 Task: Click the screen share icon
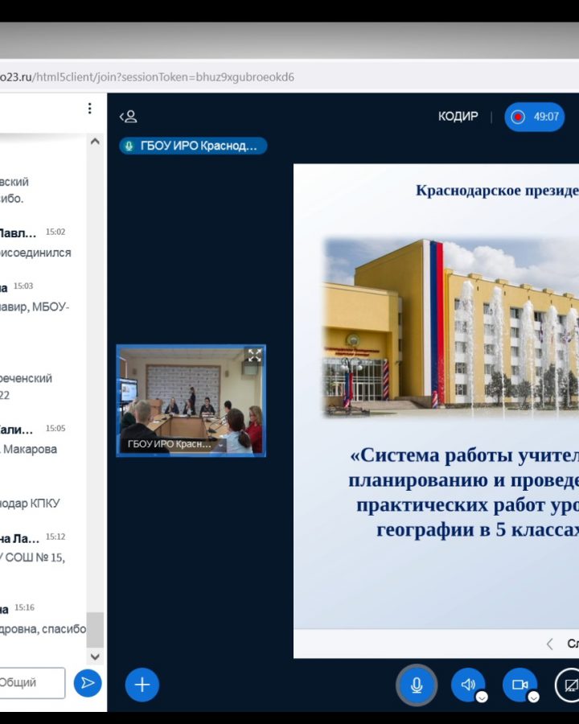click(570, 685)
